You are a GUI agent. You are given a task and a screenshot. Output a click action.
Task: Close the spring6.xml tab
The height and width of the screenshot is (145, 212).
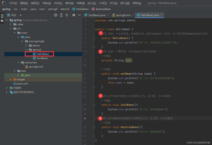[x=133, y=15]
